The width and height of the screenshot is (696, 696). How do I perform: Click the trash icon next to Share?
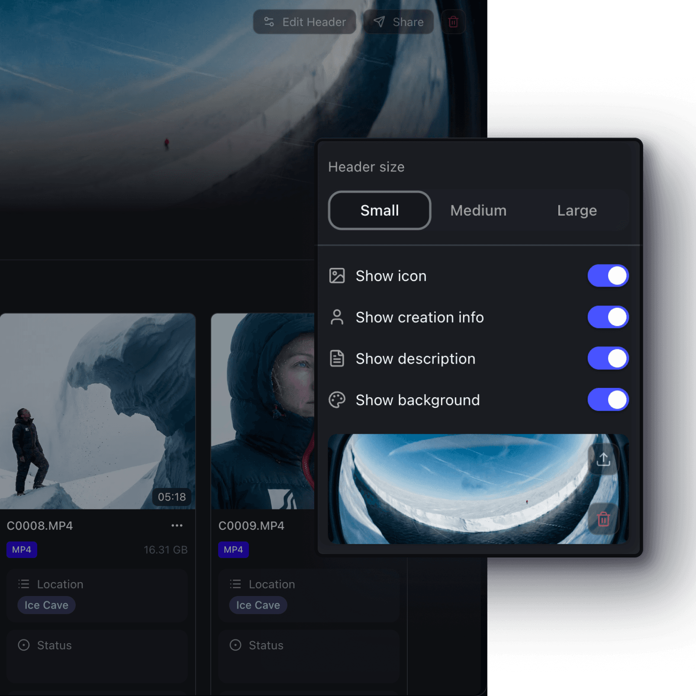tap(453, 22)
